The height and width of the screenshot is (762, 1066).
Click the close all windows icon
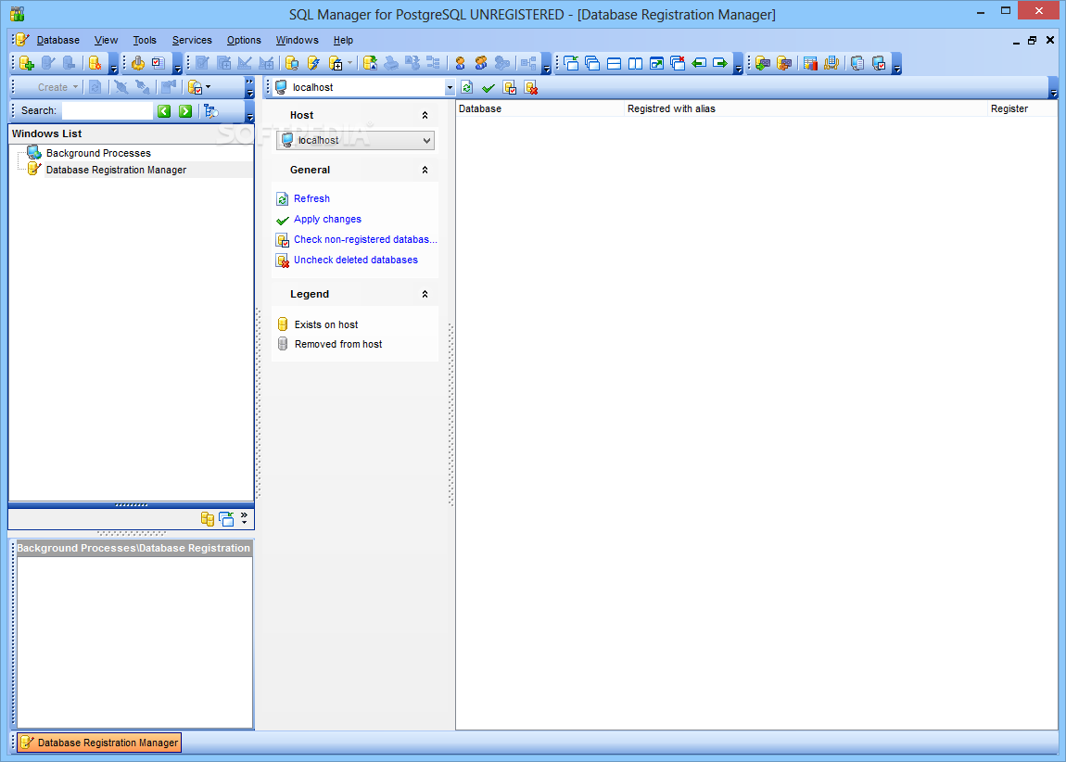tap(677, 63)
